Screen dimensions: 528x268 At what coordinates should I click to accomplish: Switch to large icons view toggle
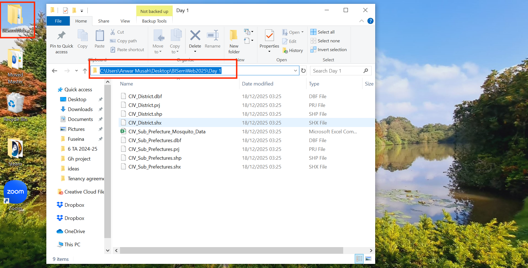tap(368, 259)
